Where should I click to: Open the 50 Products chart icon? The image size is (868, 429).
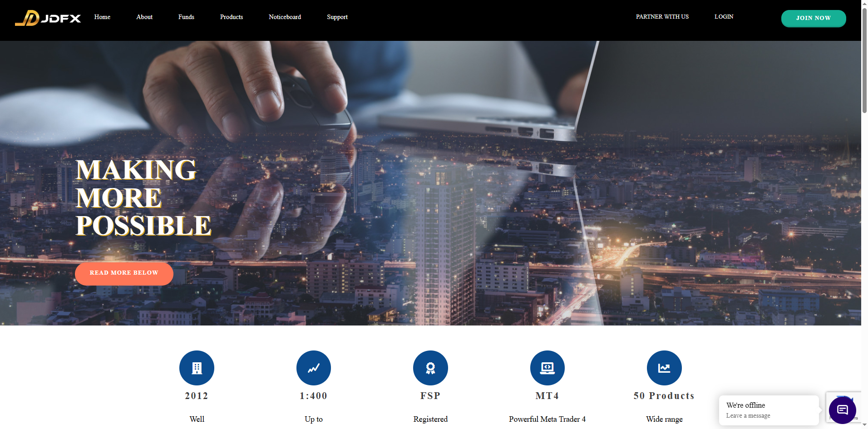664,368
